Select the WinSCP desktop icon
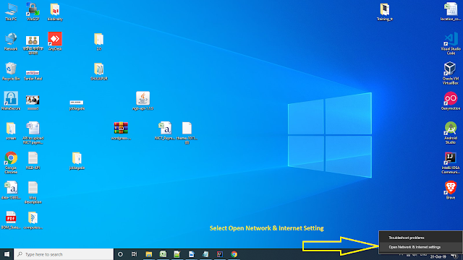This screenshot has width=463, height=260. point(33,12)
